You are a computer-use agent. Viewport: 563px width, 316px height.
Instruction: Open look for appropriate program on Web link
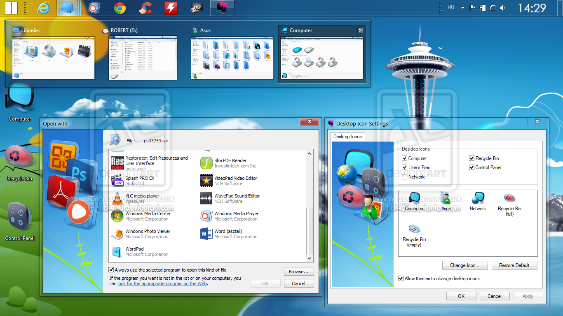coord(162,283)
